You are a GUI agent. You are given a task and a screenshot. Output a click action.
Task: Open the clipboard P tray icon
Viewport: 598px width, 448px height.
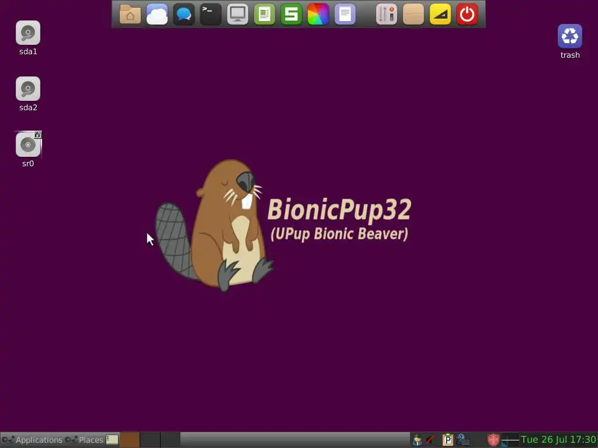coord(447,440)
